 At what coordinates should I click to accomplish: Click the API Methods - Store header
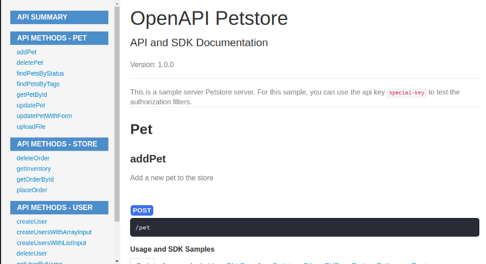click(x=59, y=144)
